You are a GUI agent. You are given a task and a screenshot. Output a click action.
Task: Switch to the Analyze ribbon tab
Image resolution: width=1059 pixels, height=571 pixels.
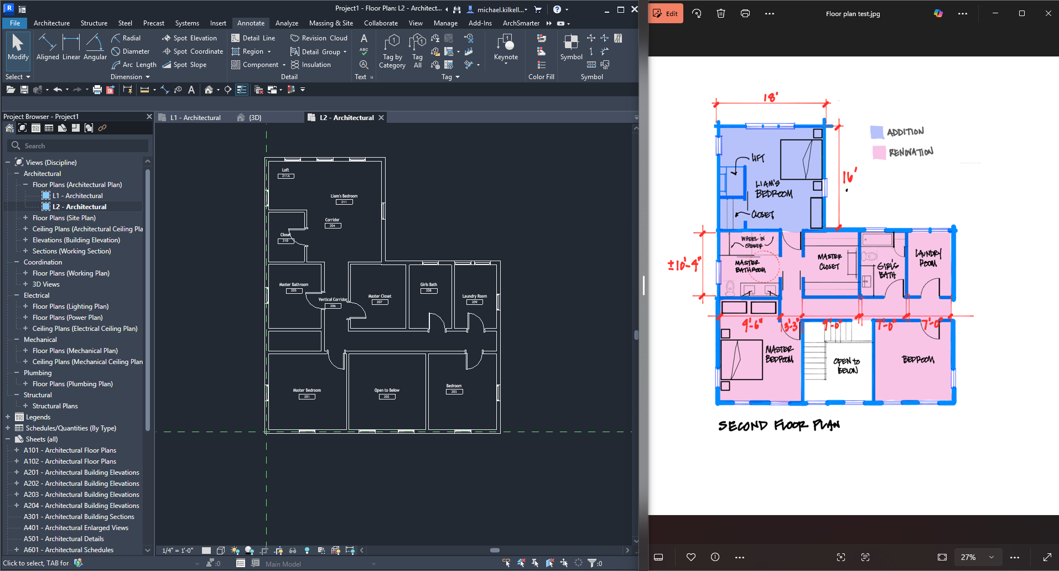point(287,23)
